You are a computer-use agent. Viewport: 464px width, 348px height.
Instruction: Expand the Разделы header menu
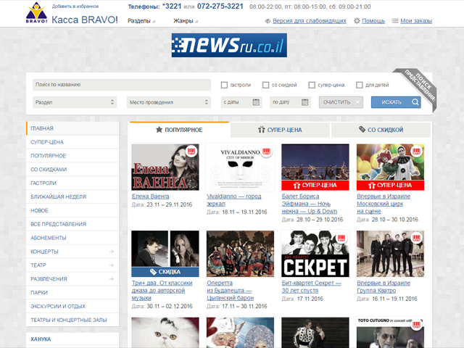[x=141, y=21]
